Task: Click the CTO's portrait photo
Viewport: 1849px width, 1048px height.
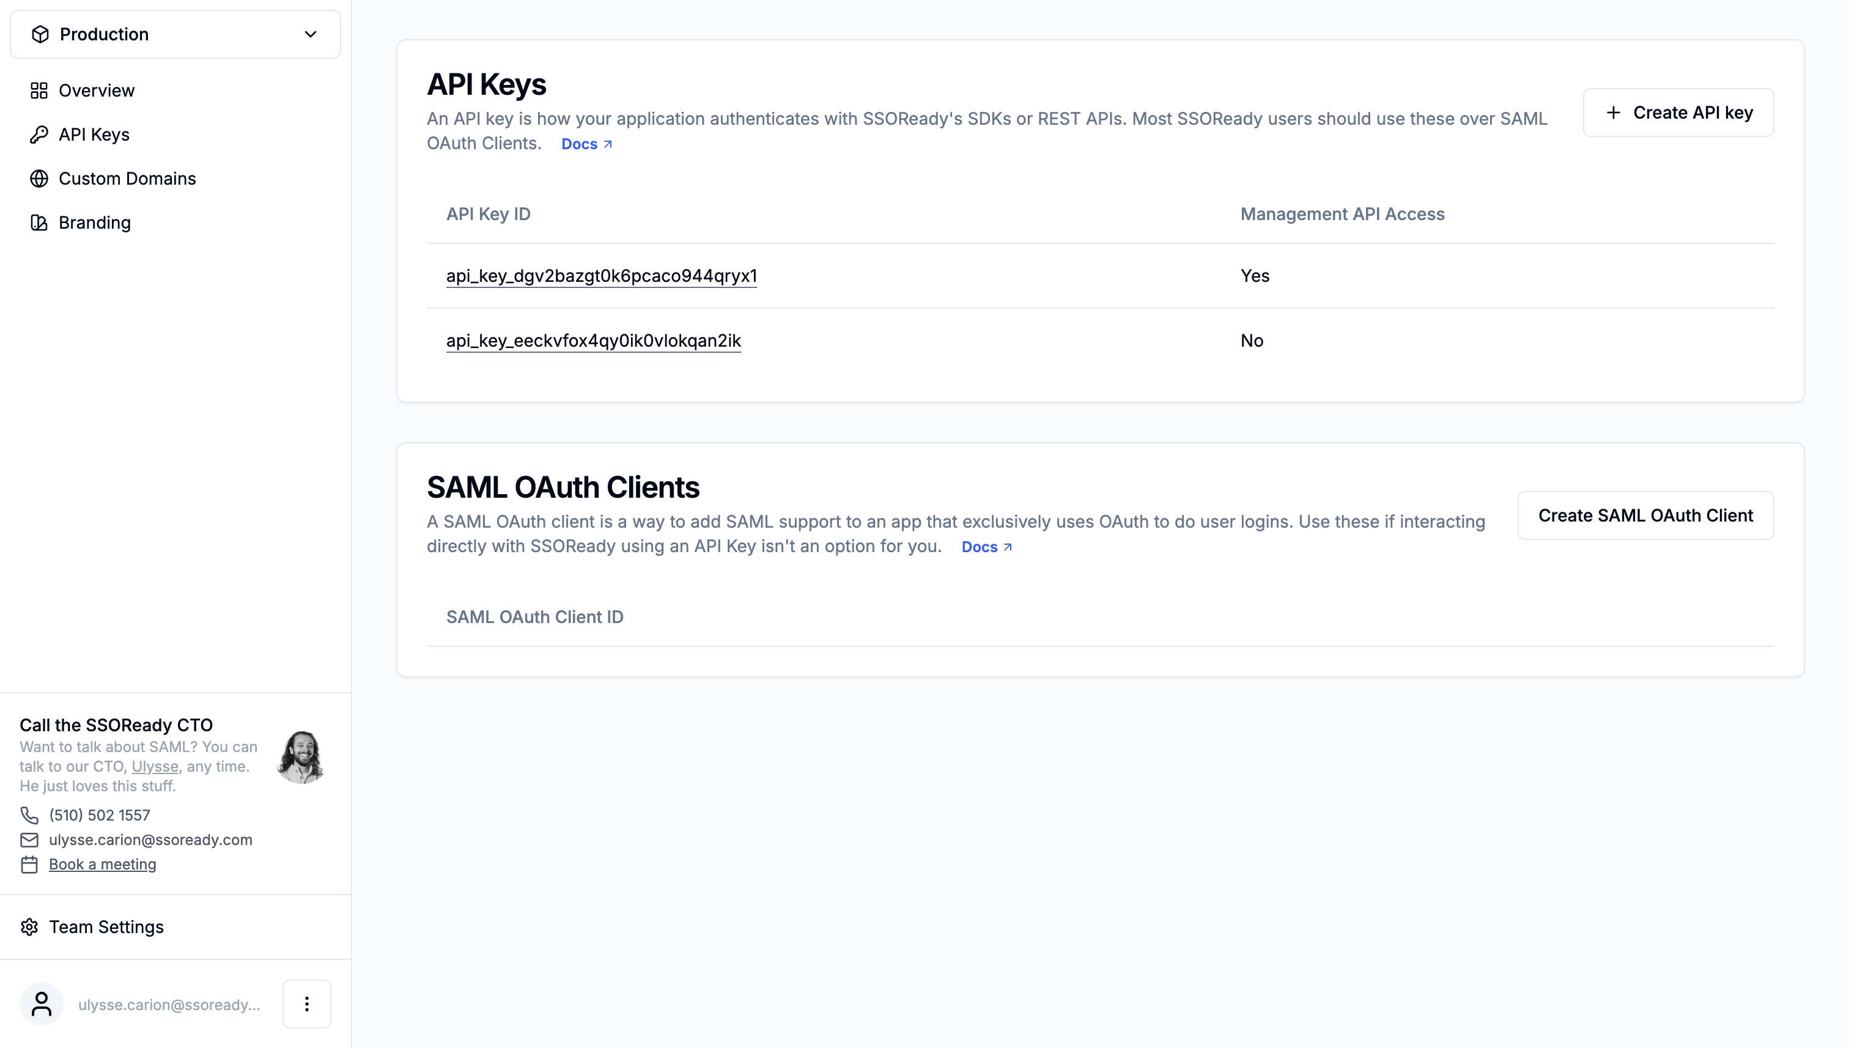Action: tap(301, 757)
